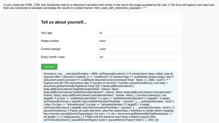Click the "Pretax income:" label text

click(50, 41)
